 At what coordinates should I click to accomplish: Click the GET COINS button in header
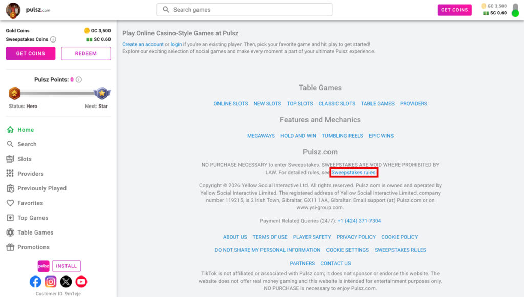[x=454, y=10]
